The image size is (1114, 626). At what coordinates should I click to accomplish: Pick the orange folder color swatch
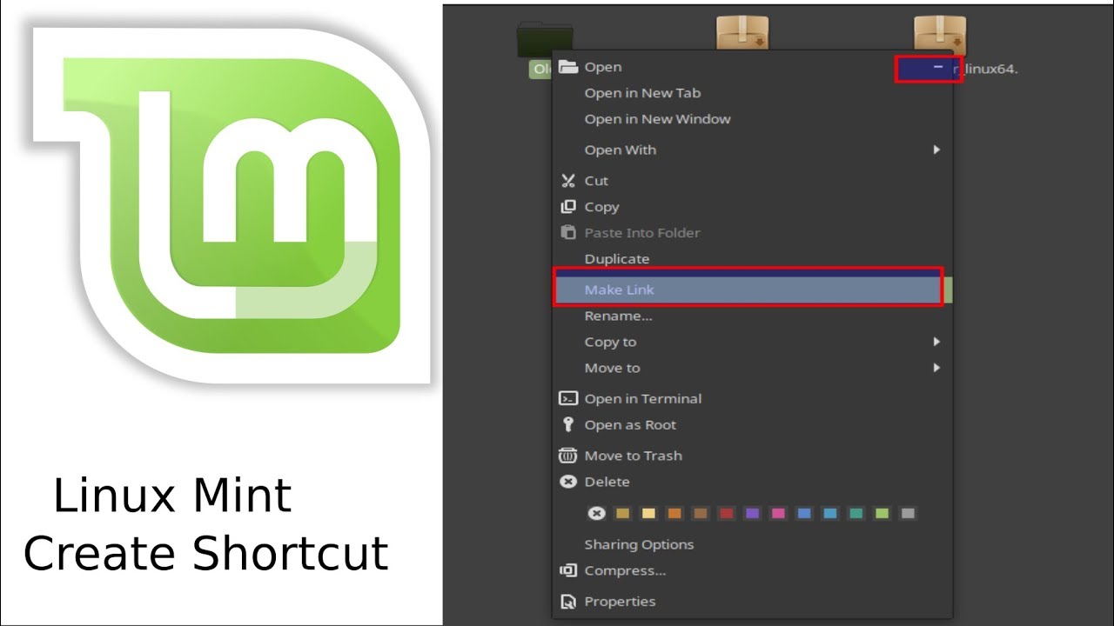click(x=674, y=514)
